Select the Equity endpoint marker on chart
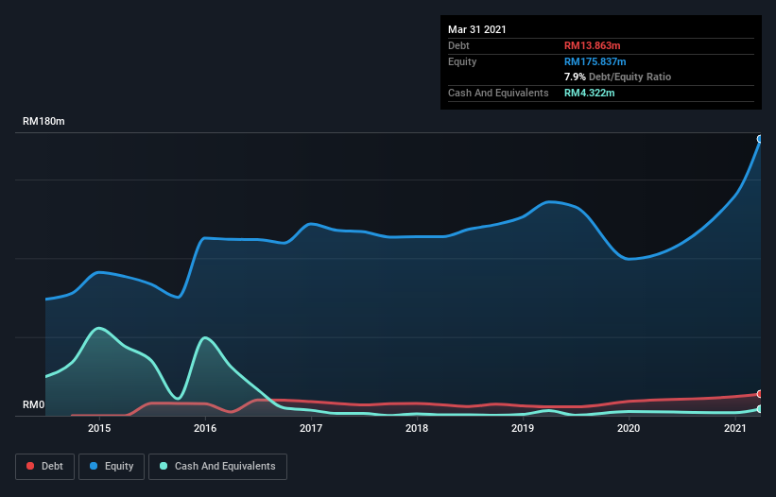The height and width of the screenshot is (497, 776). click(x=760, y=139)
